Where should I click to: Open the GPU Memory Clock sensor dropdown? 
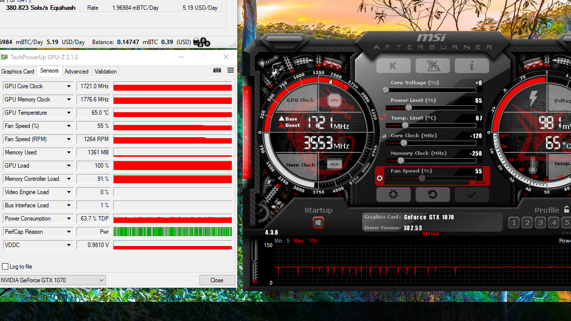point(69,99)
